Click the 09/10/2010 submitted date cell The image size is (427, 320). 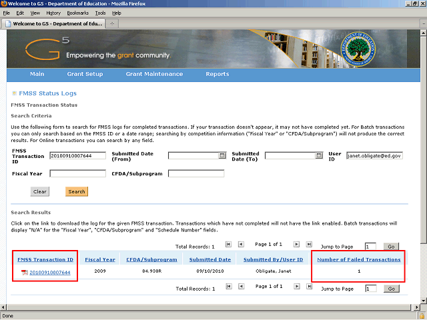(210, 271)
